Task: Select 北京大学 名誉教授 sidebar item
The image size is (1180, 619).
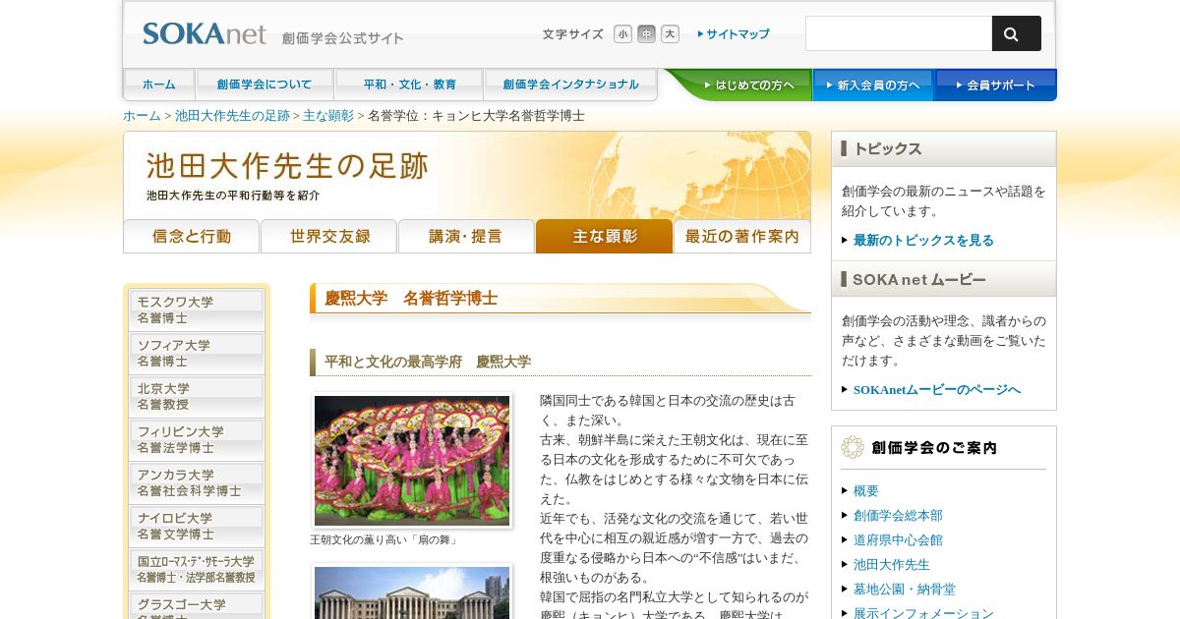Action: [x=197, y=397]
